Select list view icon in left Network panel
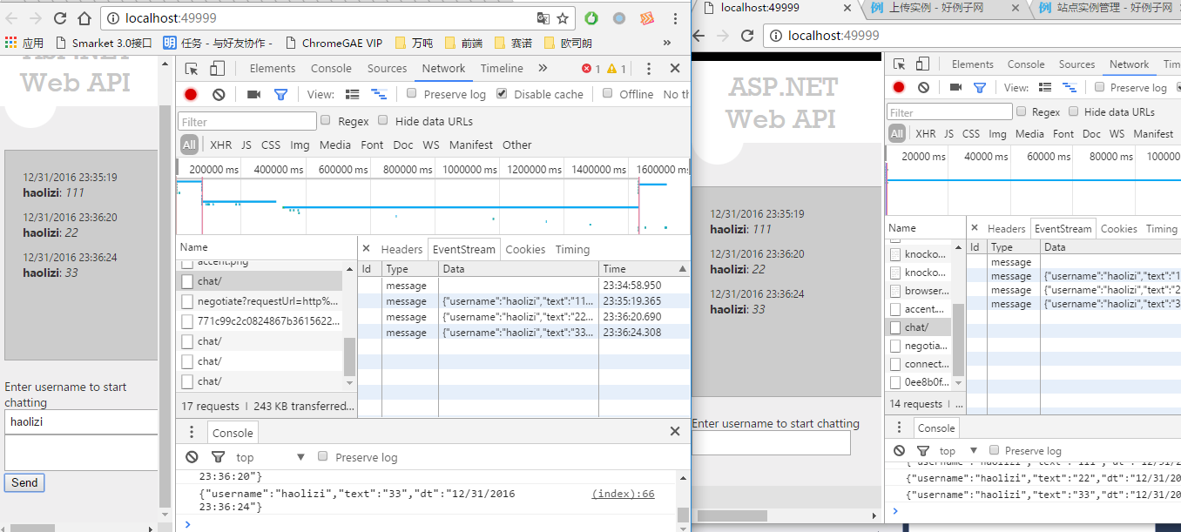1181x532 pixels. [353, 94]
